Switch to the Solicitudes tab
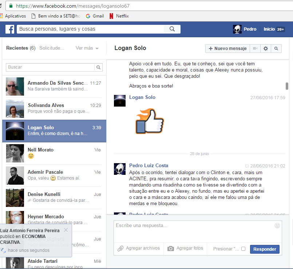293x269 pixels. tap(52, 48)
